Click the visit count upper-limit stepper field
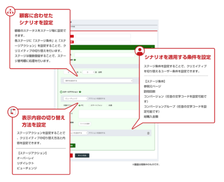Screen dimensions: 224x182 click(x=89, y=72)
